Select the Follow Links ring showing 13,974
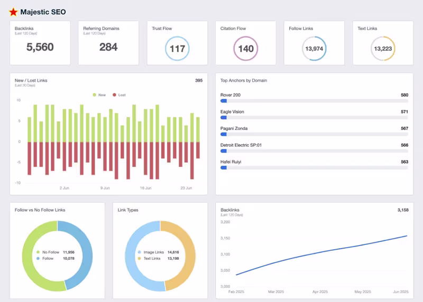 314,49
